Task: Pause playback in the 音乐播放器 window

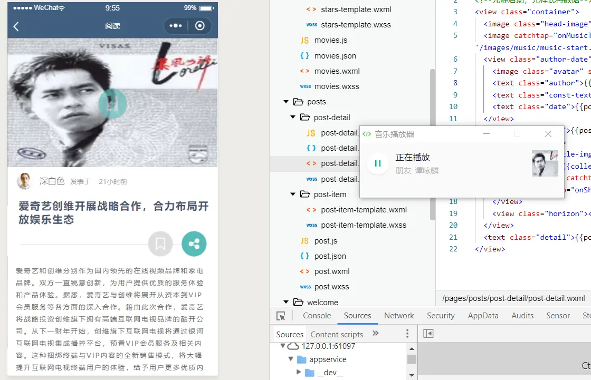Action: [378, 163]
